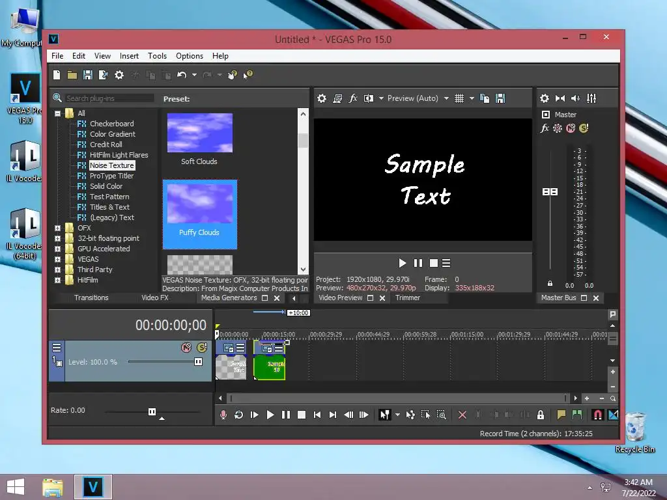Expand the Third Party folder
Image resolution: width=667 pixels, height=500 pixels.
tap(58, 270)
